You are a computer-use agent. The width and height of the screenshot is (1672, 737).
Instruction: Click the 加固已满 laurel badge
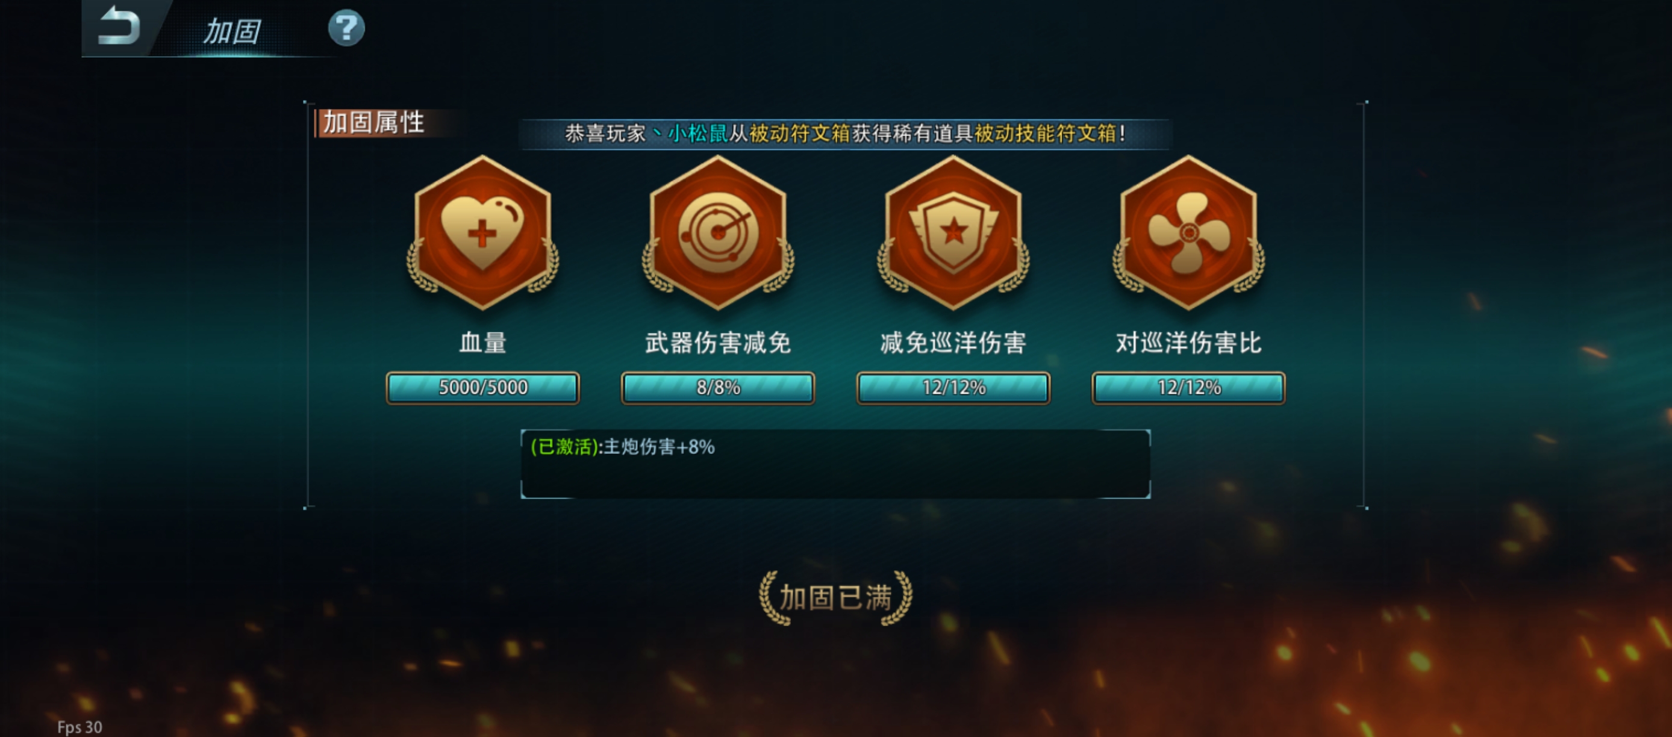(x=836, y=597)
